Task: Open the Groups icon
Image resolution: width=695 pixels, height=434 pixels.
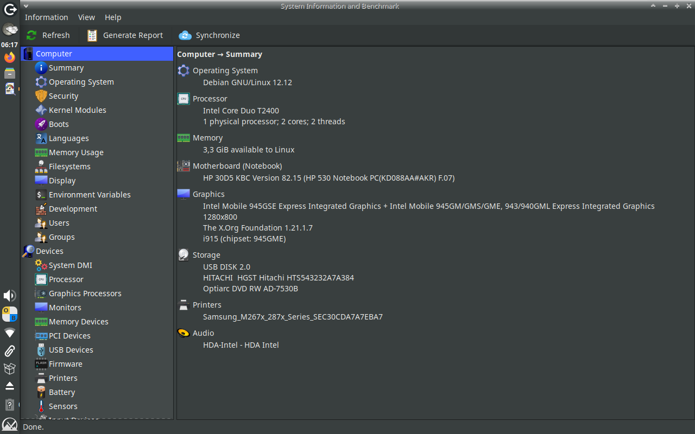Action: coord(41,237)
